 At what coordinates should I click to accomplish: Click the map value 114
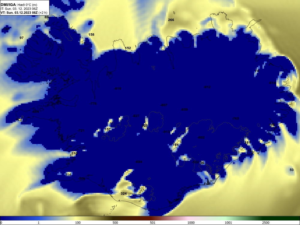click(68, 174)
